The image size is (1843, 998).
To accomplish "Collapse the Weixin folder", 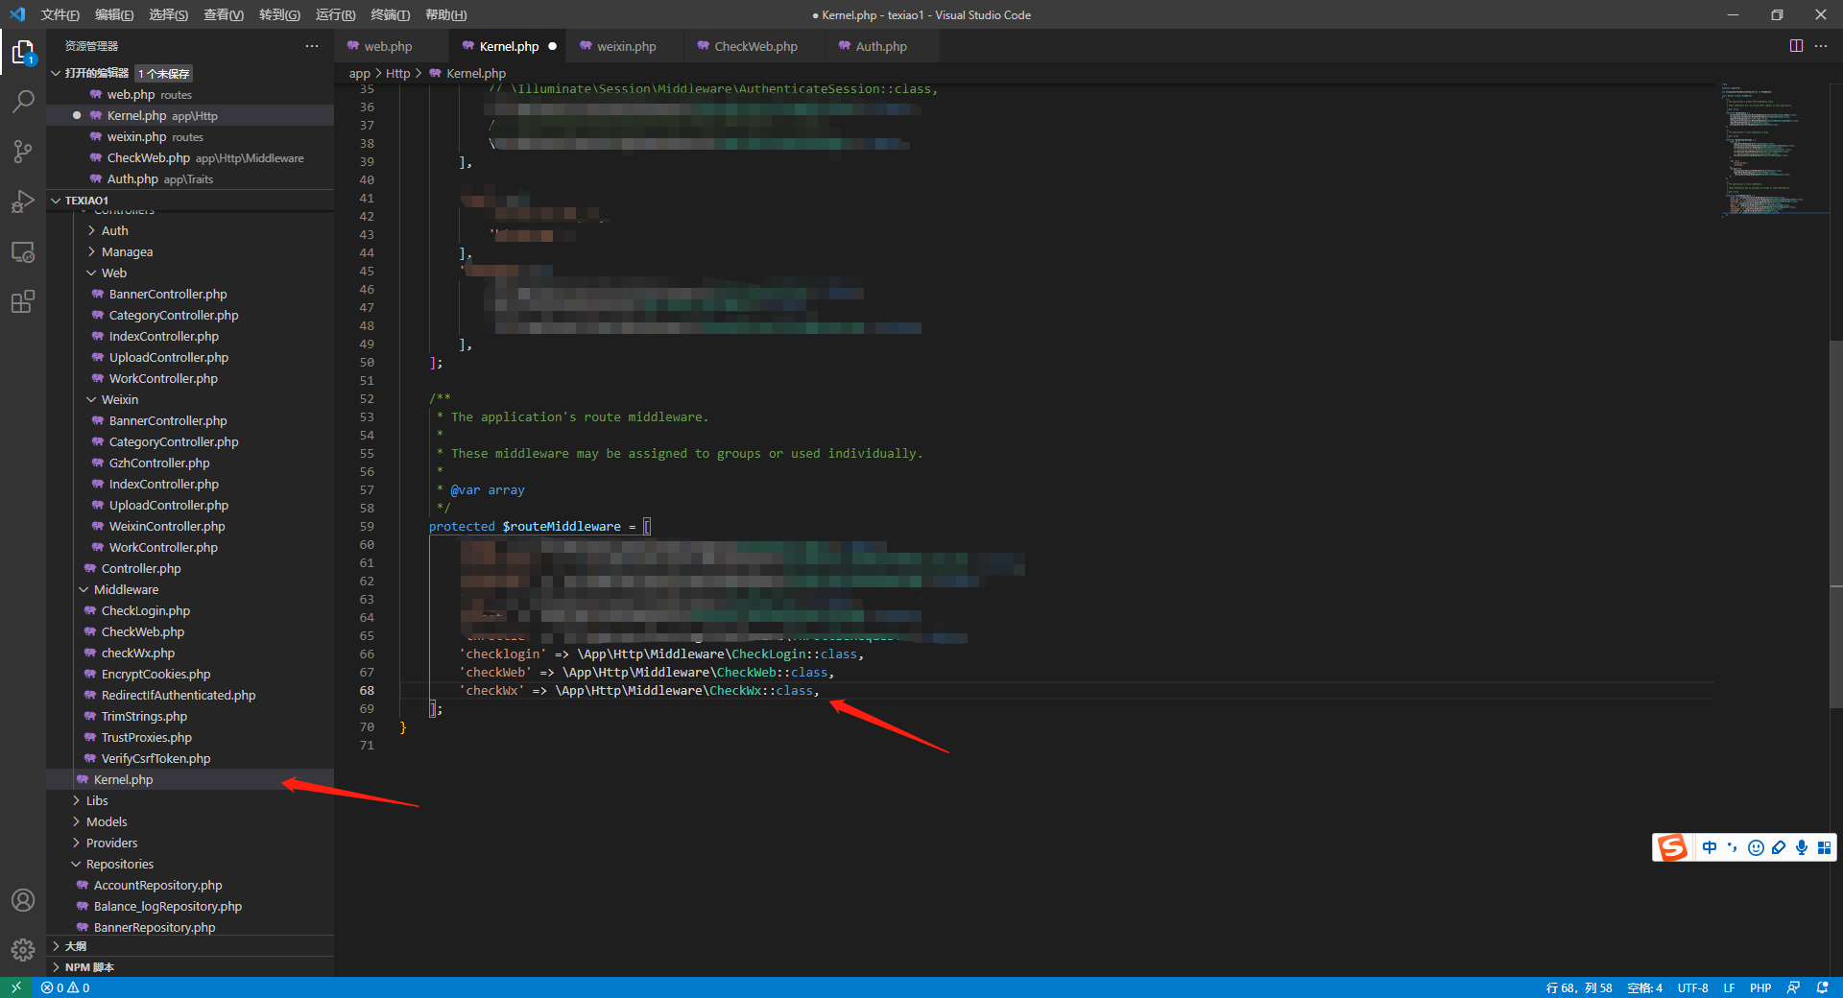I will [x=119, y=399].
